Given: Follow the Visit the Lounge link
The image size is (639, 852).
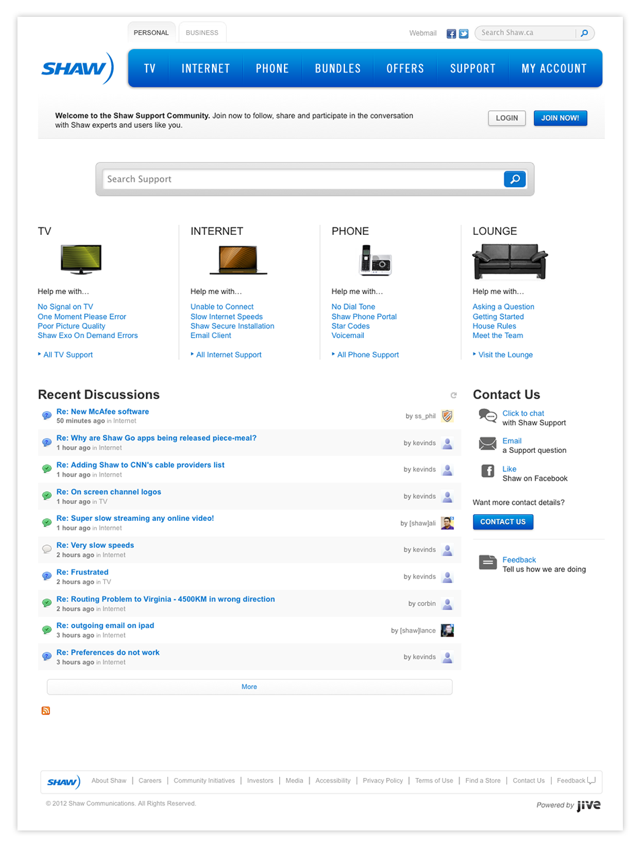Looking at the screenshot, I should (506, 355).
